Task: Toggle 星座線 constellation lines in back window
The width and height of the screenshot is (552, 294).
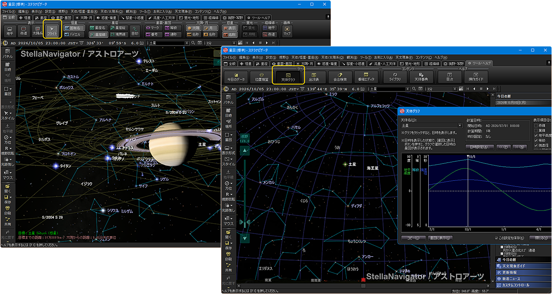Action: click(98, 34)
